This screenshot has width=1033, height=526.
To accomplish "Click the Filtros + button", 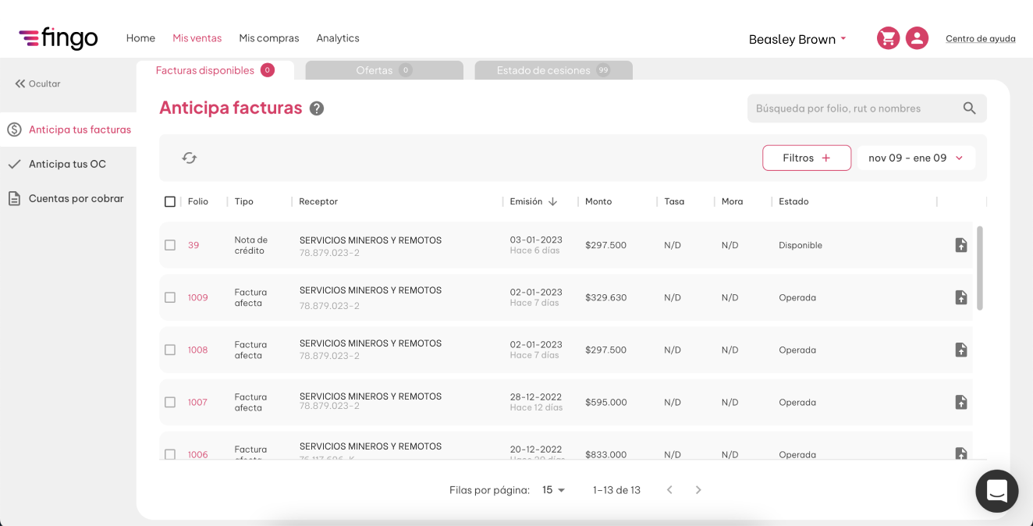I will [807, 158].
